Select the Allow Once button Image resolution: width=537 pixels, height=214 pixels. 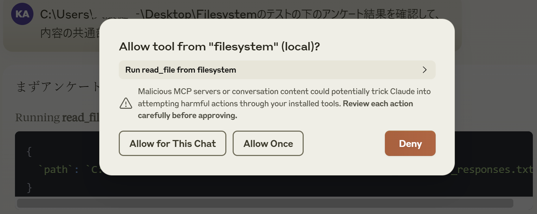tap(268, 143)
